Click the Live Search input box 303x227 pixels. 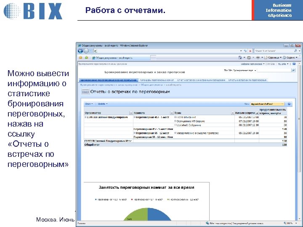click(x=274, y=51)
